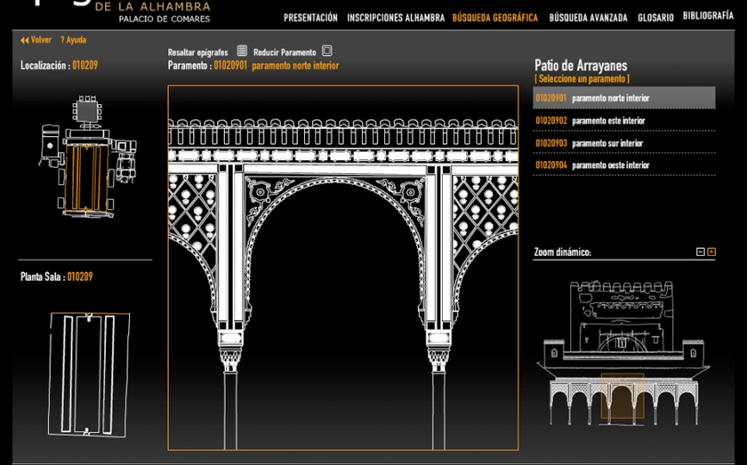Click the Palacio de Comares logo text
The height and width of the screenshot is (465, 747).
(x=165, y=19)
